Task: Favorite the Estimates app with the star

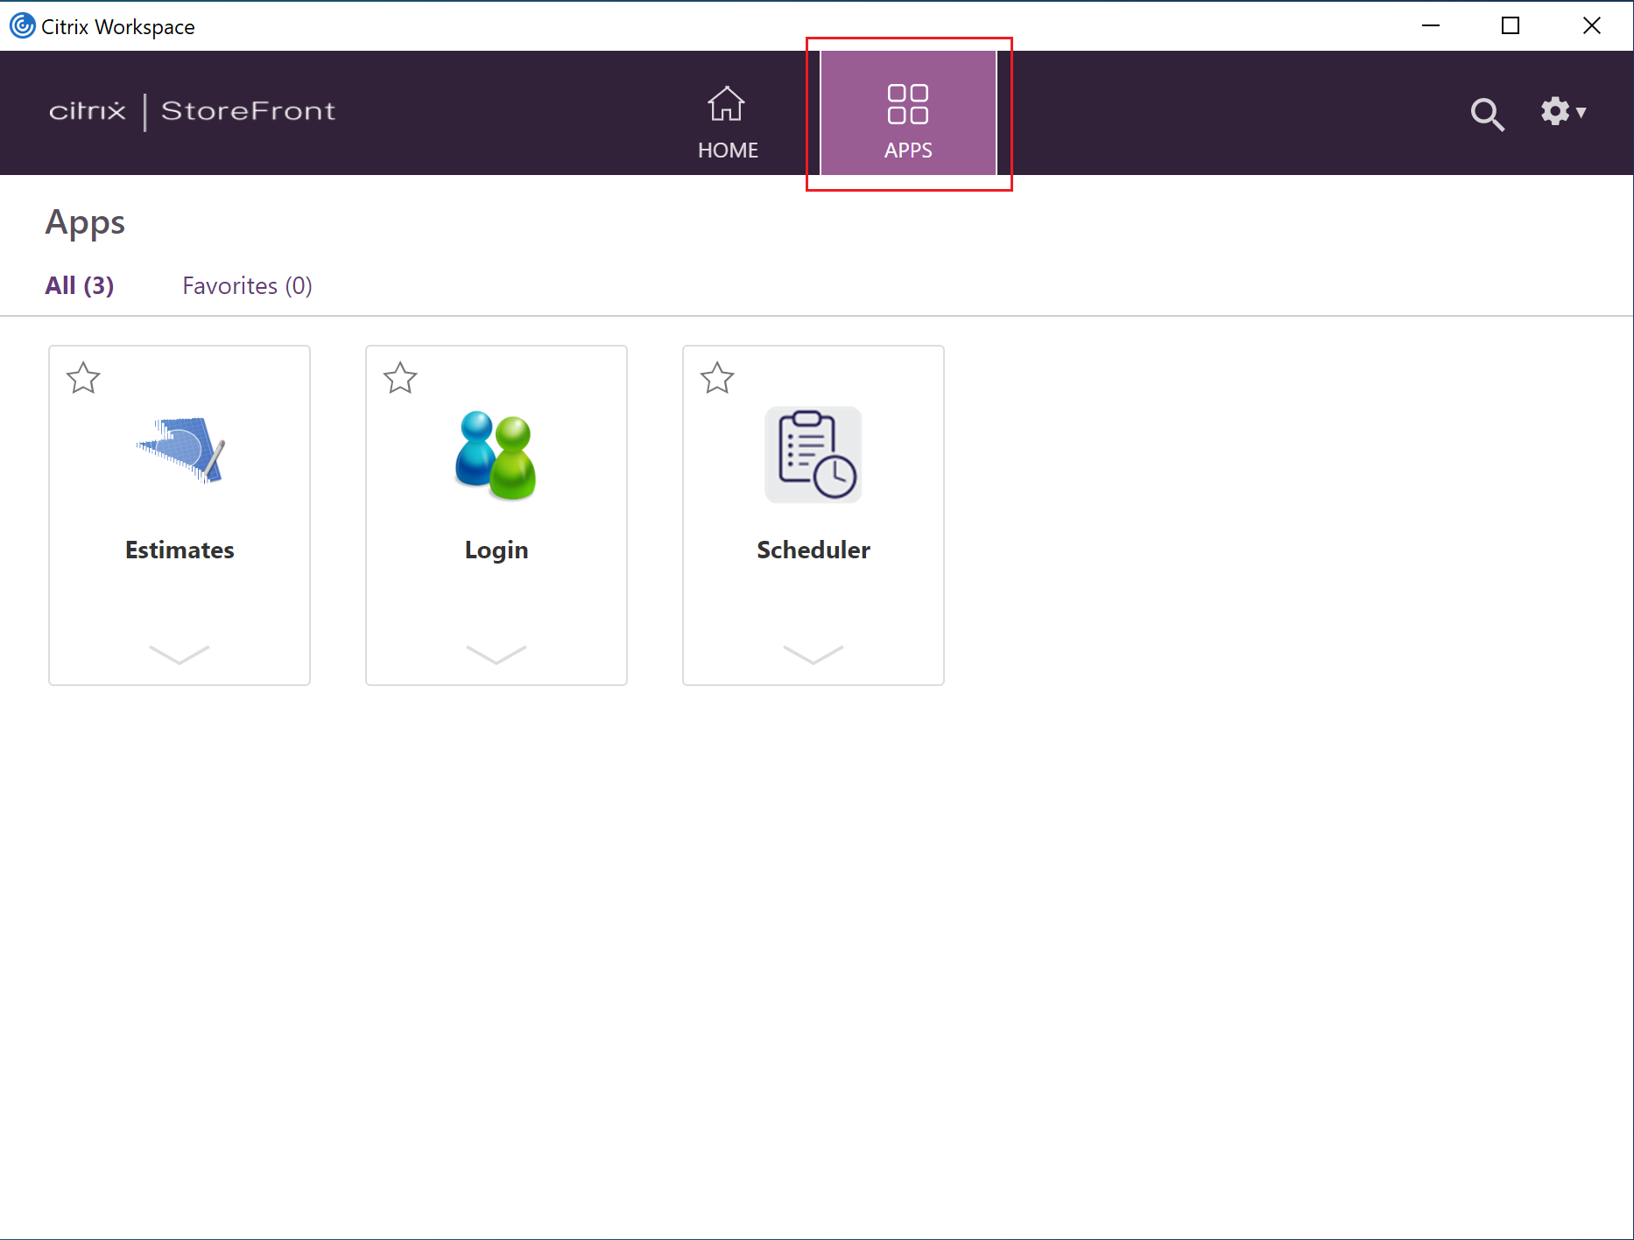Action: (83, 378)
